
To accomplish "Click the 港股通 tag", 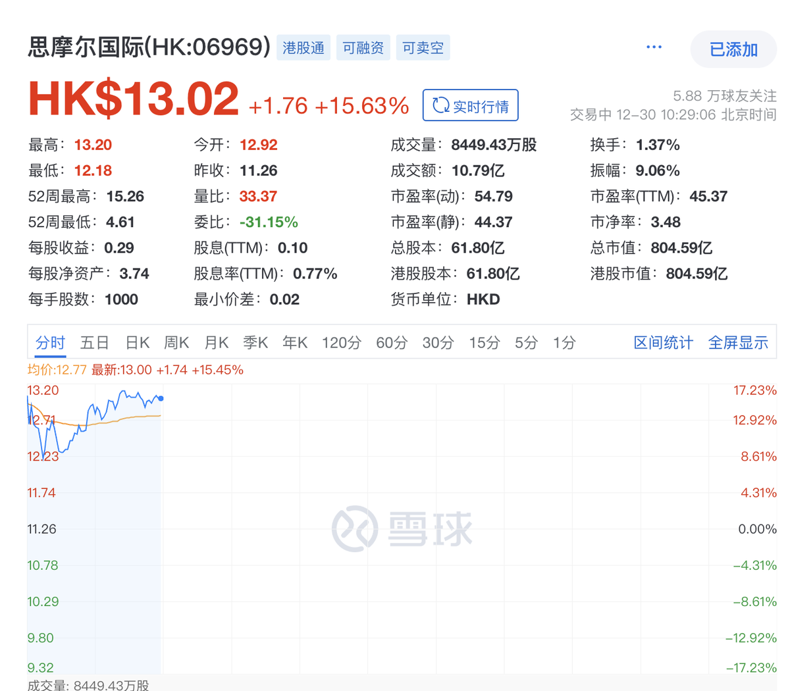I will point(303,48).
